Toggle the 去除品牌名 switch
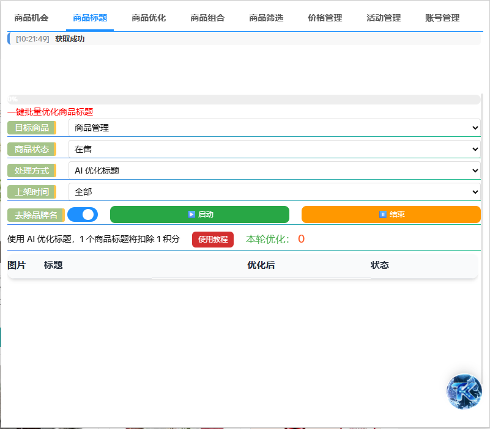 (83, 215)
